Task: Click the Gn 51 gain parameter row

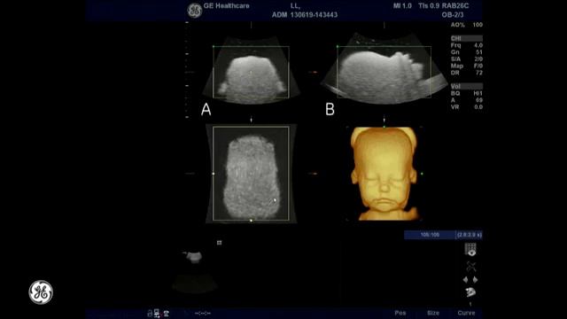Action: [467, 52]
